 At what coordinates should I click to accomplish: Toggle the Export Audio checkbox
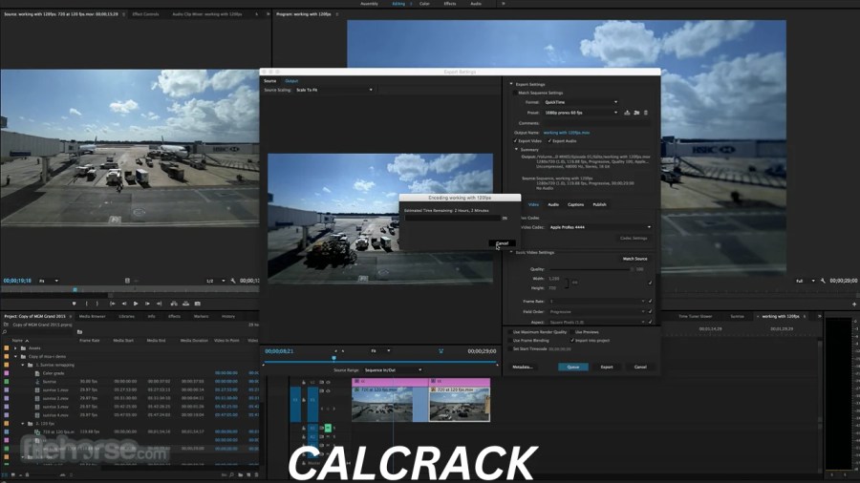coord(549,141)
